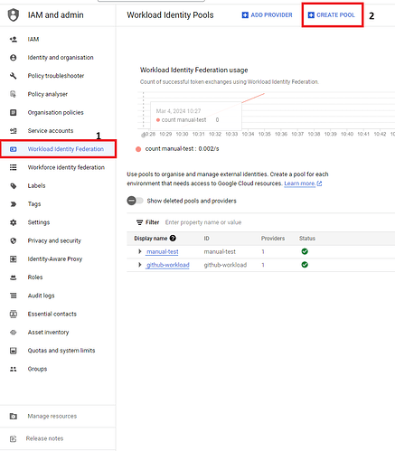Toggle Show deleted pools and providers
This screenshot has height=451, width=395.
135,201
